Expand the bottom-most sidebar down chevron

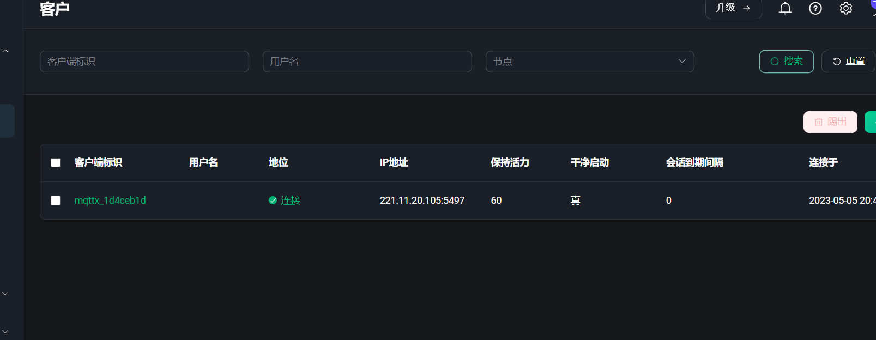(5, 331)
